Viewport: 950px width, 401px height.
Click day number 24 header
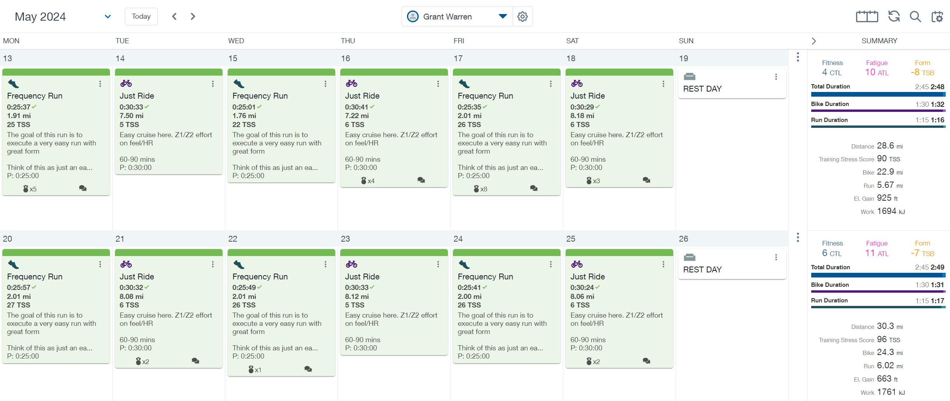click(458, 239)
